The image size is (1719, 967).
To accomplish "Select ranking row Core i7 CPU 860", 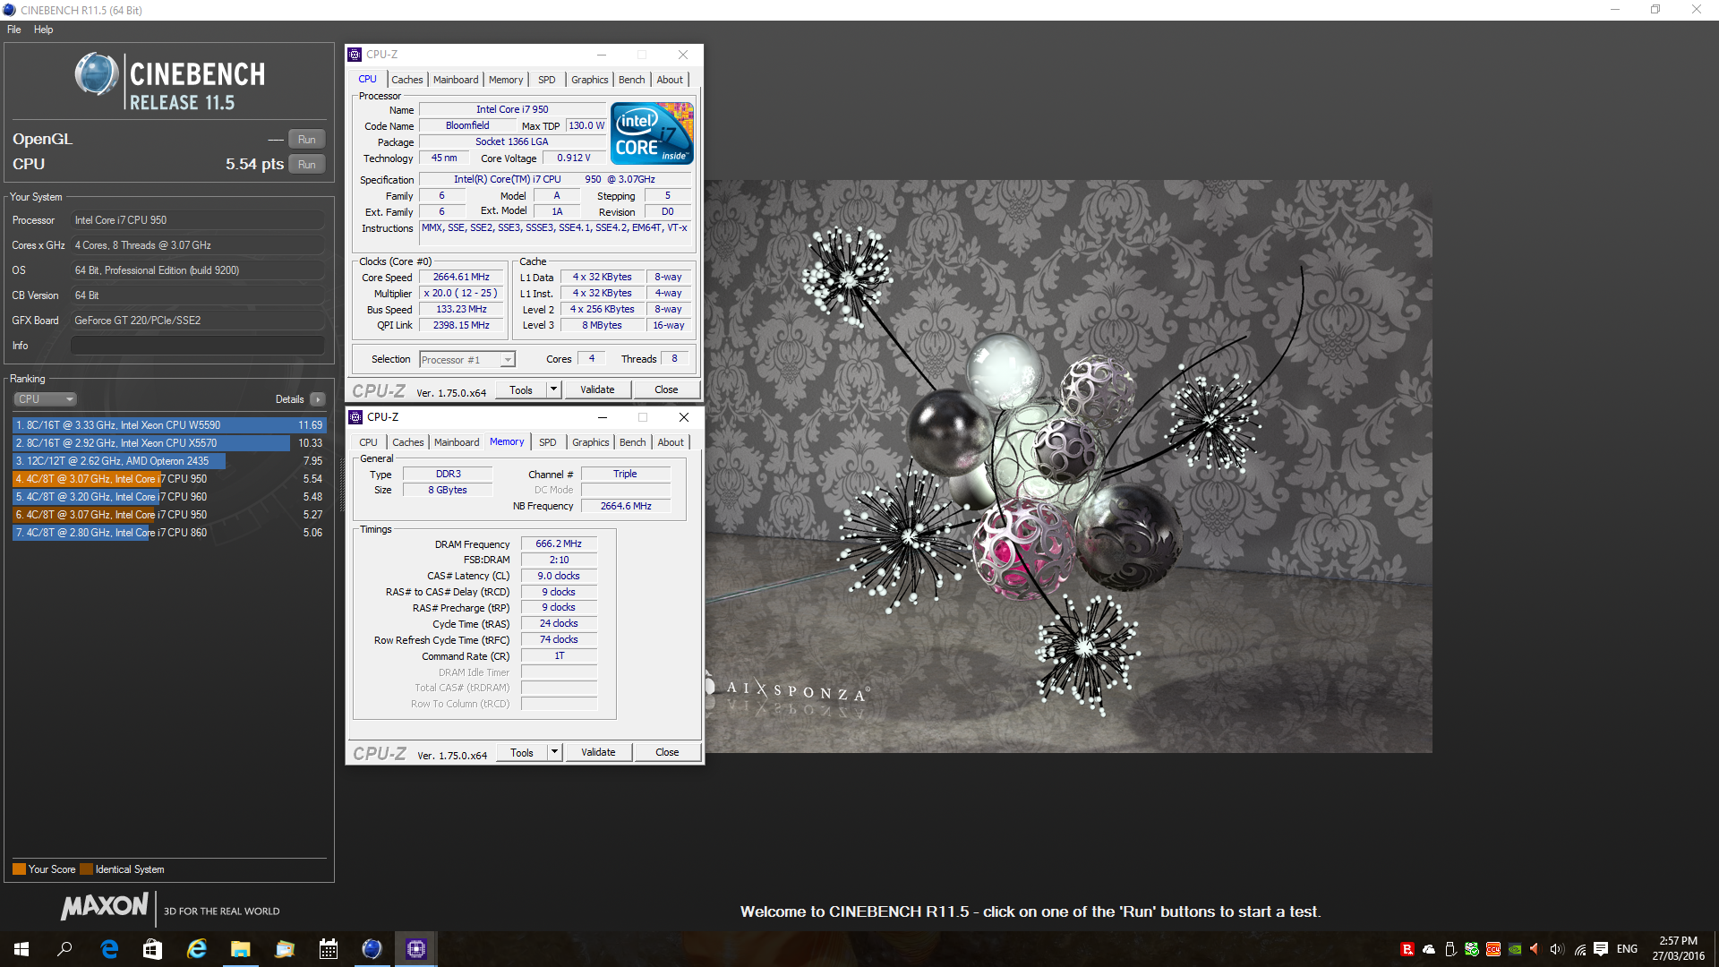I will 169,533.
